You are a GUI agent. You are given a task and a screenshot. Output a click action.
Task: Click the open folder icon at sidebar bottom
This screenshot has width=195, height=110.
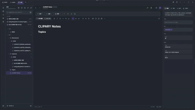point(31,106)
